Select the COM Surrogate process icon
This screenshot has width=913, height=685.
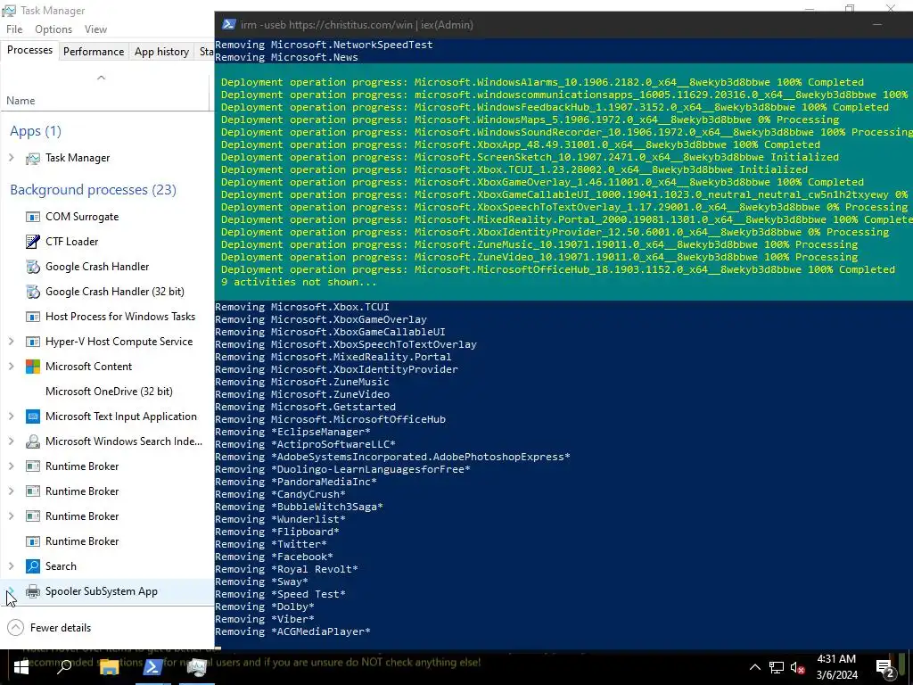(x=33, y=217)
